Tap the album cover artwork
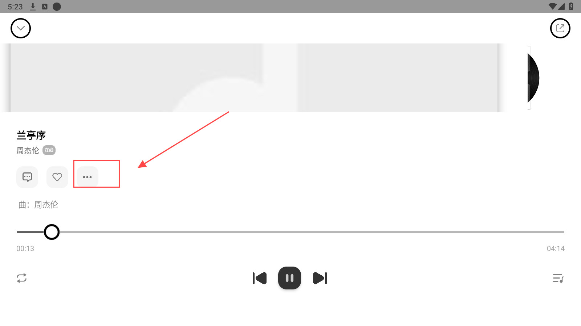The image size is (581, 326). coord(254,78)
